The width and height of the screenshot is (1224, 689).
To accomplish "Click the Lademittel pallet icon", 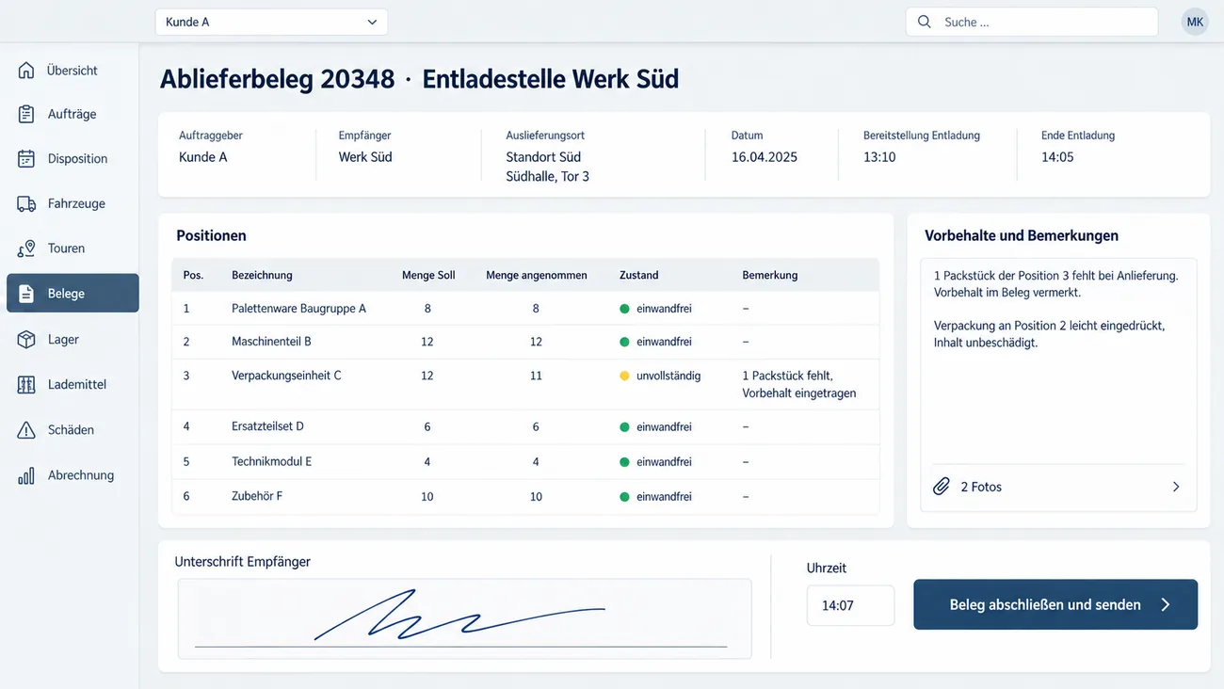I will pyautogui.click(x=26, y=384).
